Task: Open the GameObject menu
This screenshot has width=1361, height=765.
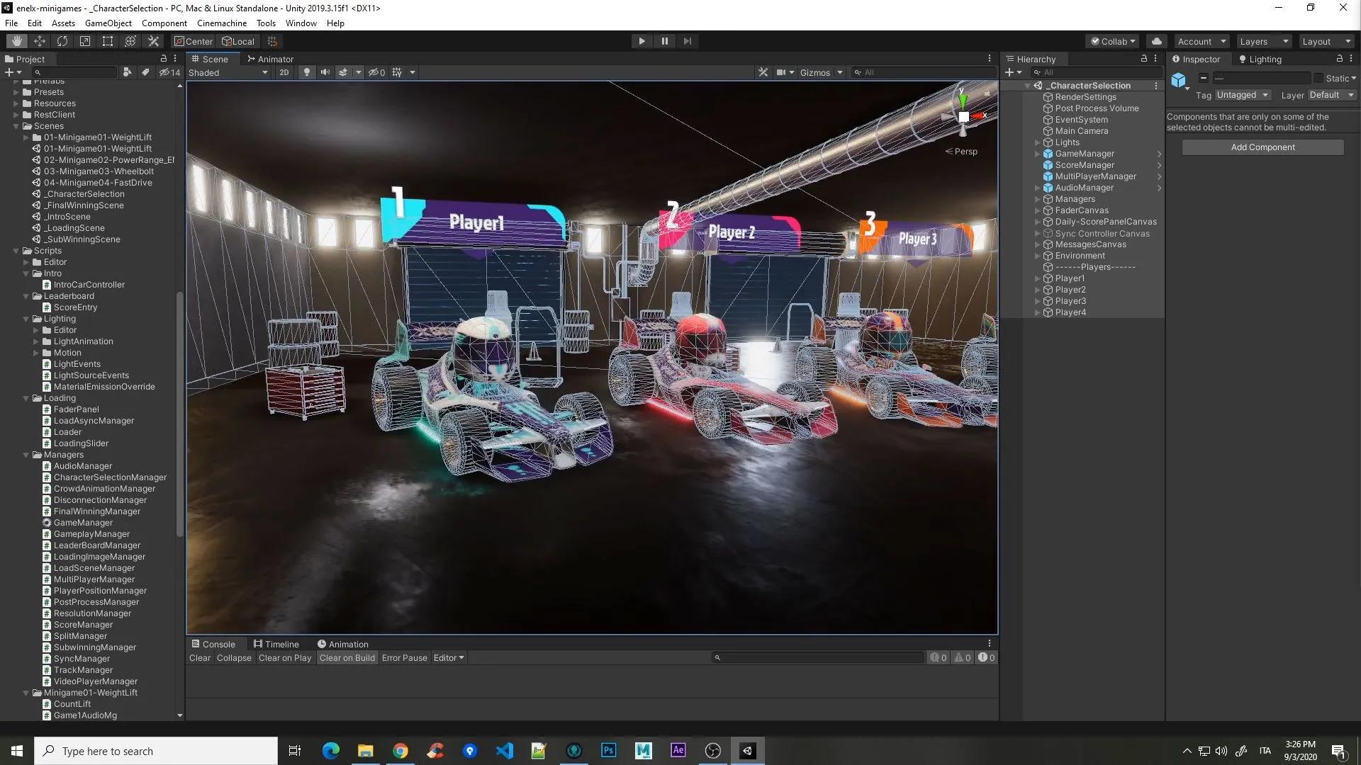Action: 108,23
